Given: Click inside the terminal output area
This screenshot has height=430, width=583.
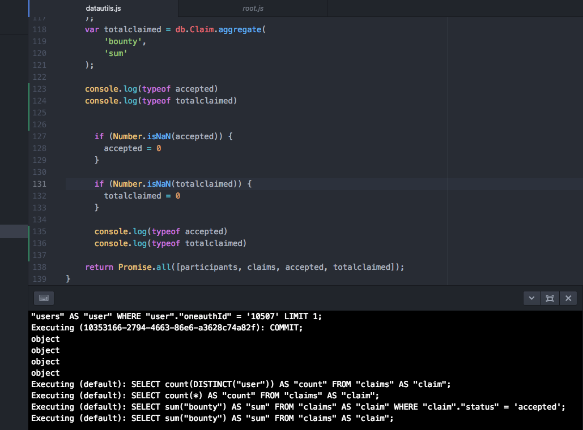Looking at the screenshot, I should tap(283, 368).
